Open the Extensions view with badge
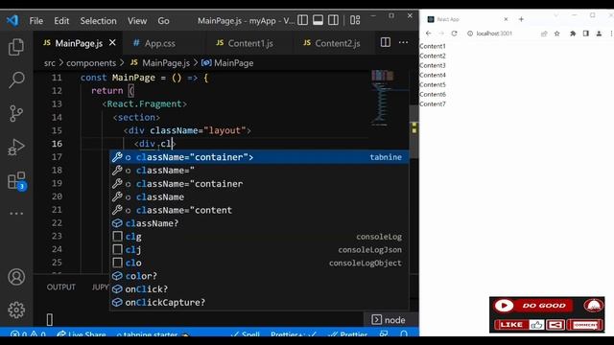The height and width of the screenshot is (345, 614). [x=17, y=181]
